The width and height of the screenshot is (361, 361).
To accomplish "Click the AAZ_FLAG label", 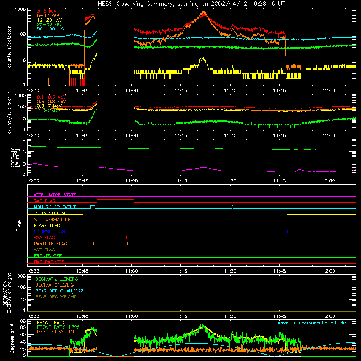I will click(x=44, y=250).
